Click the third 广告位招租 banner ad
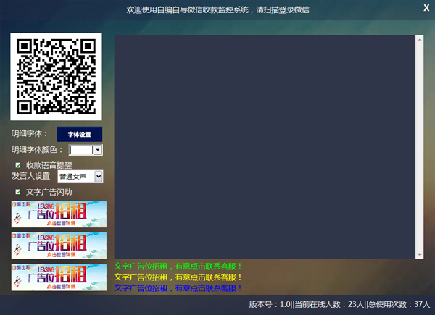 [x=59, y=277]
